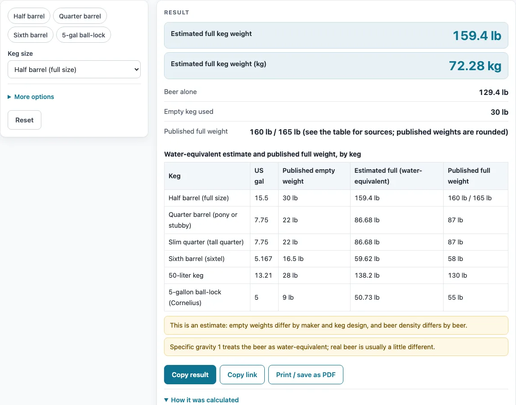Click the 159.4 lb estimated weight value
Screen dimensions: 516x405
coord(477,36)
